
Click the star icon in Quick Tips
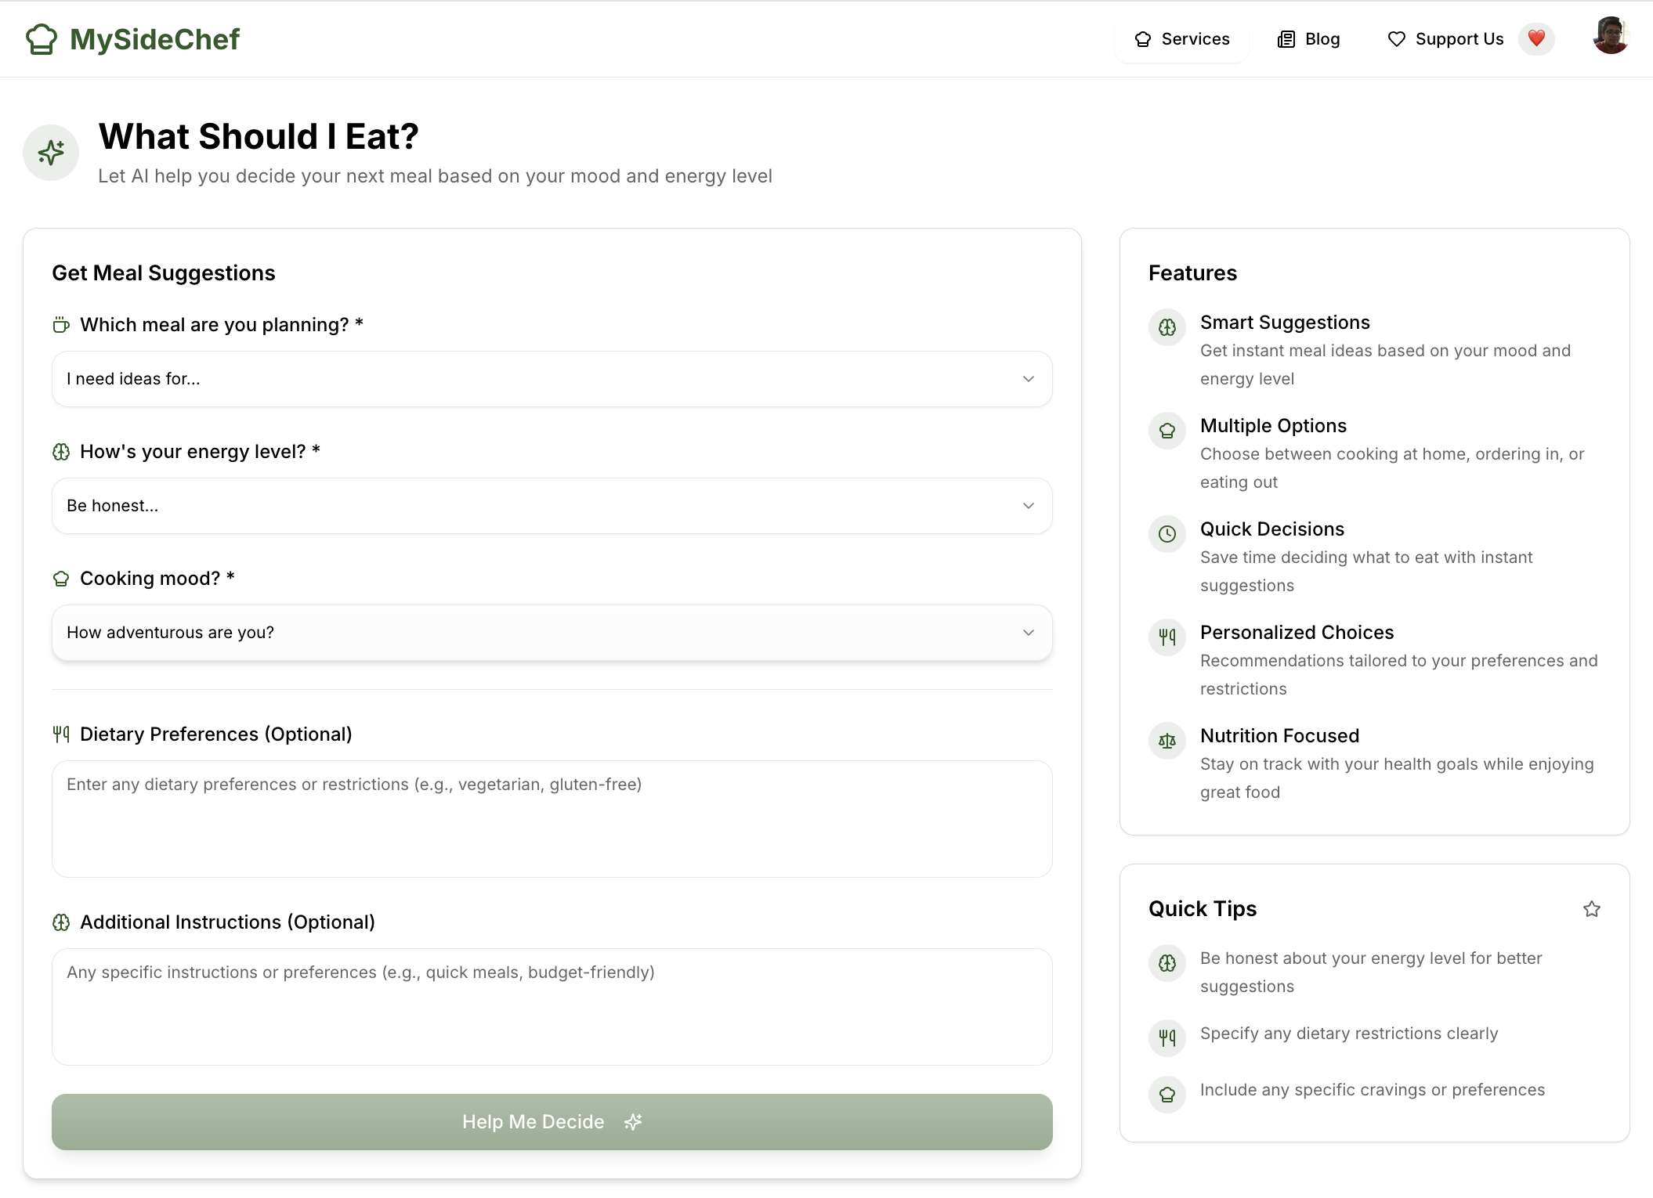[x=1591, y=909]
